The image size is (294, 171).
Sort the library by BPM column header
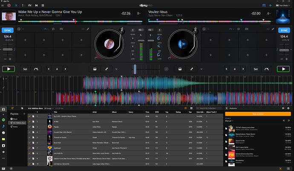[157, 112]
